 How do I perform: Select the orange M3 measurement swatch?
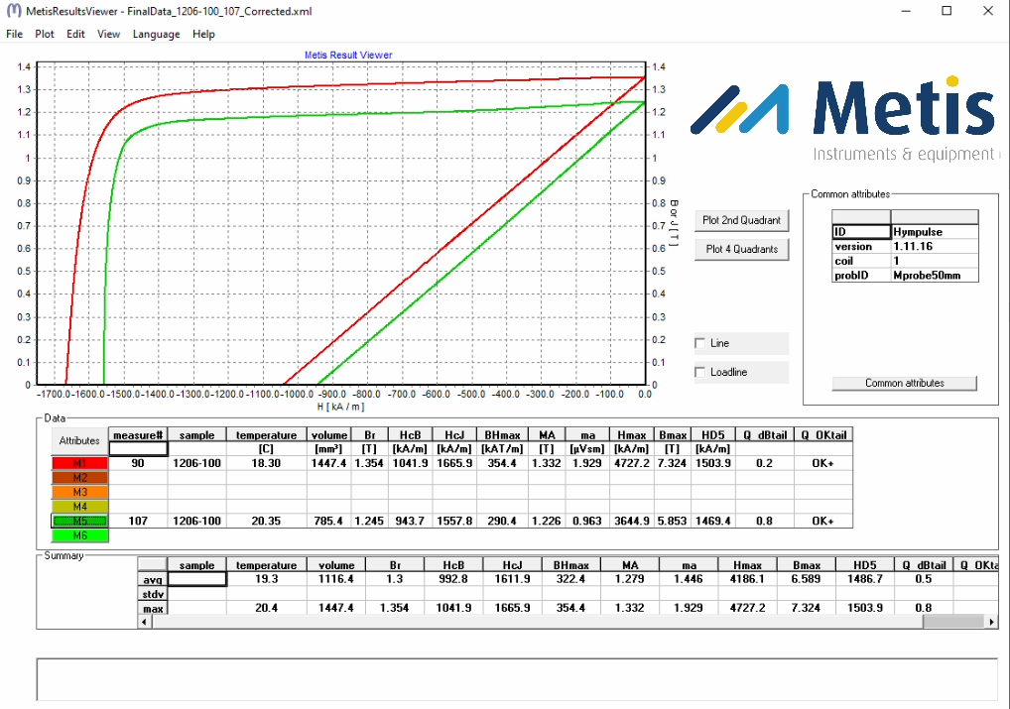79,492
